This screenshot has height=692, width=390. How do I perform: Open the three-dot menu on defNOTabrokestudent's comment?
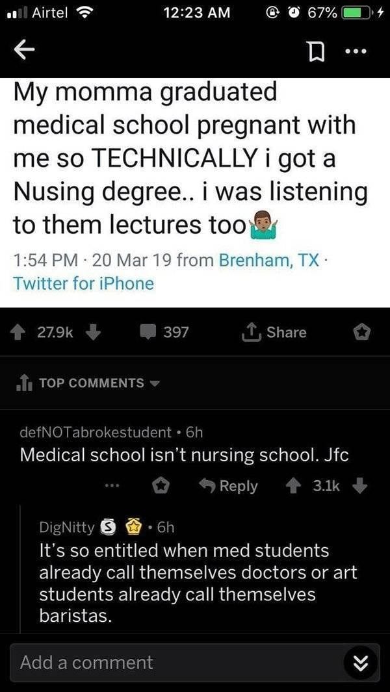[112, 486]
